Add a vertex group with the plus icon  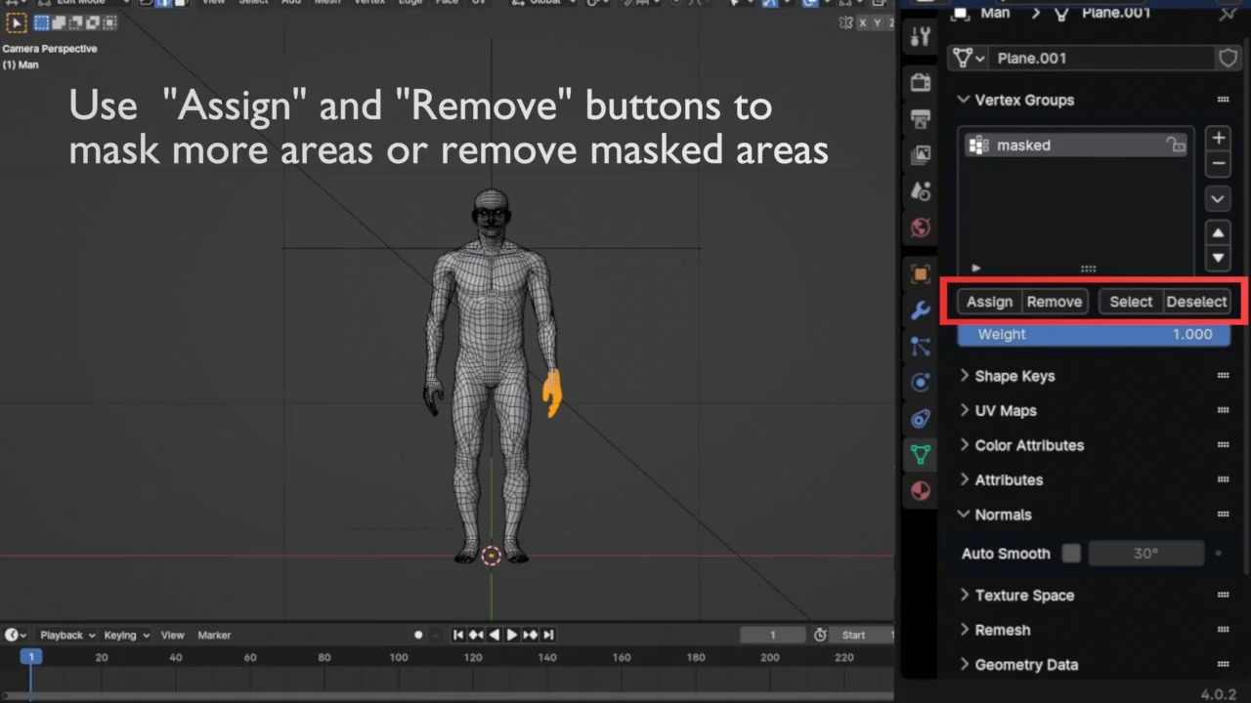(1218, 139)
